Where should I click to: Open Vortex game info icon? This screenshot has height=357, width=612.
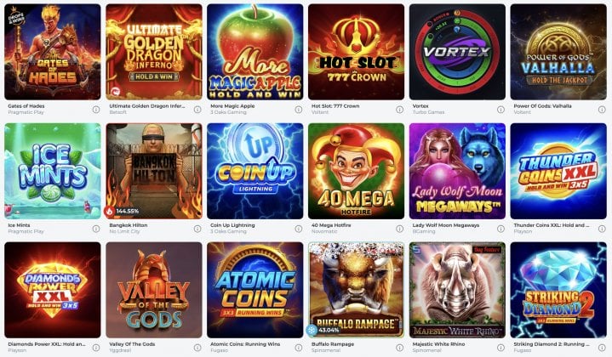click(500, 110)
